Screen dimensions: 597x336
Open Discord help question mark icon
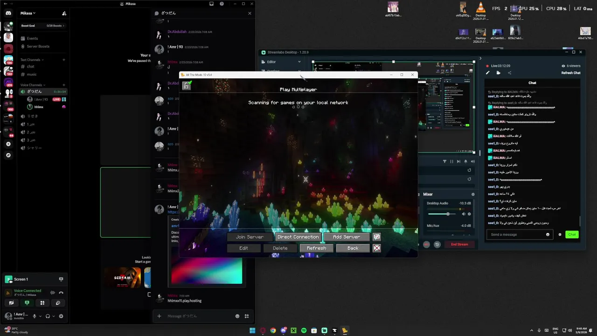pos(222,4)
